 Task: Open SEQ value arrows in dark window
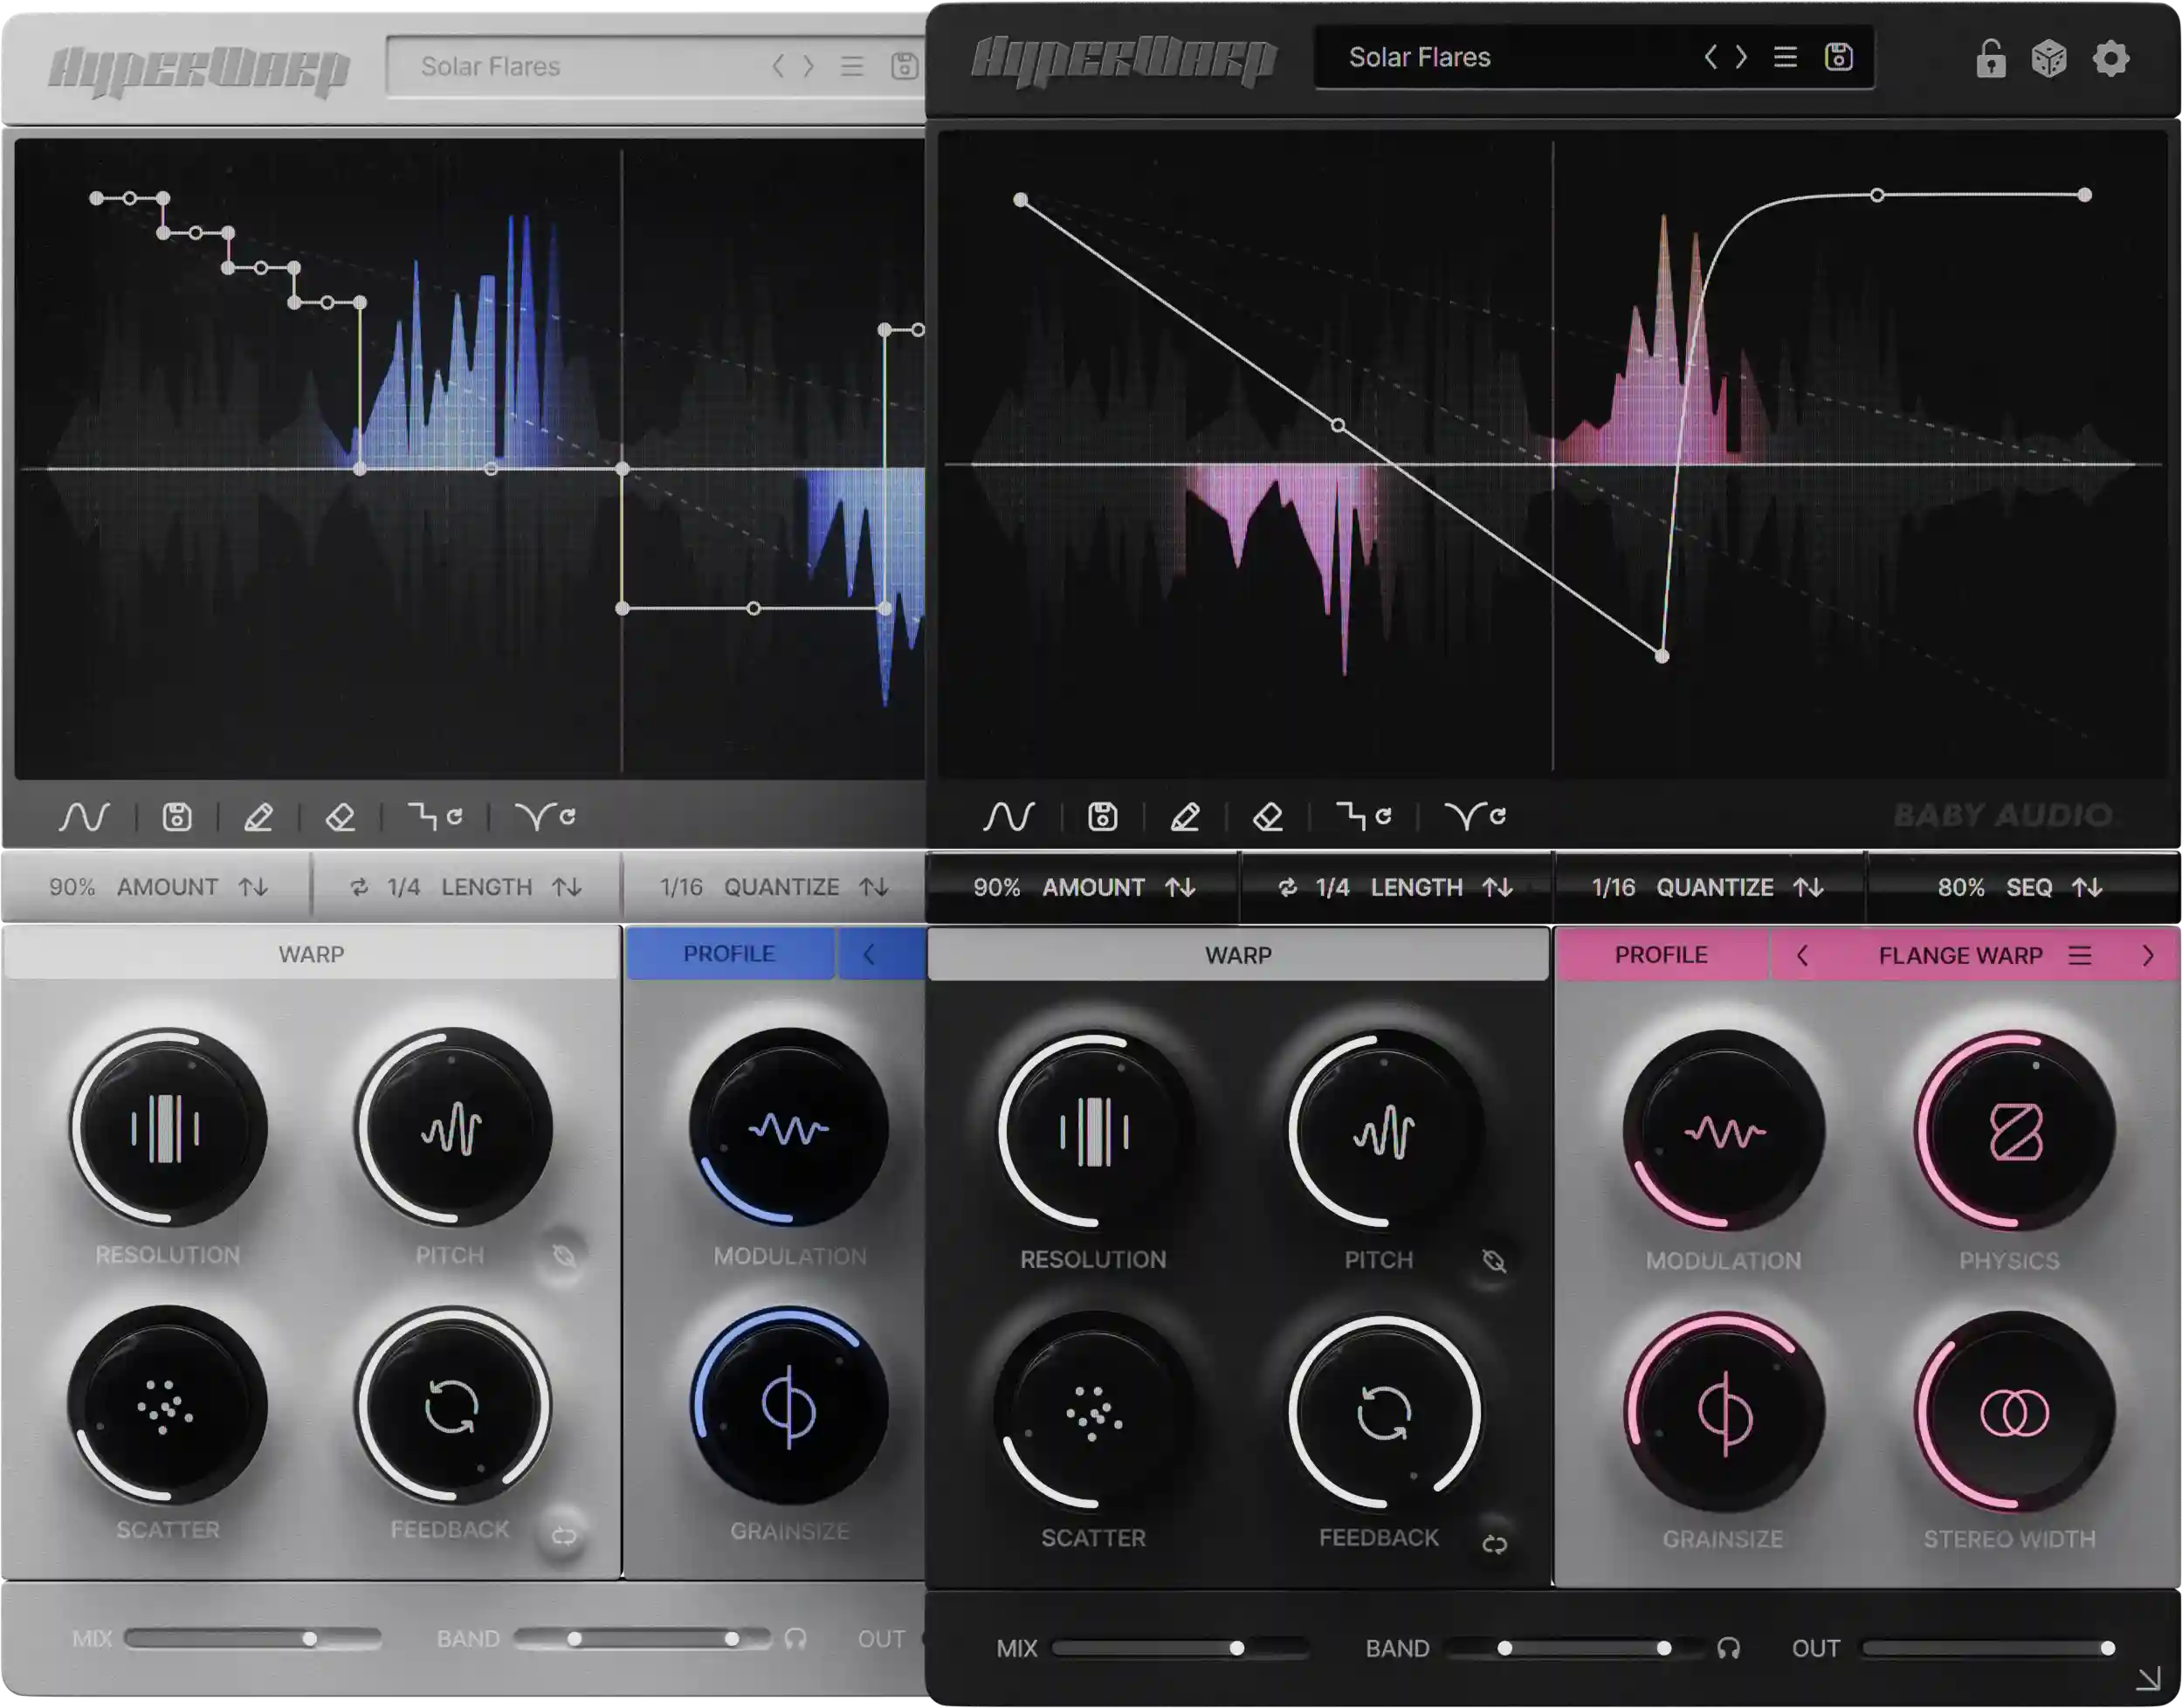pos(2087,887)
